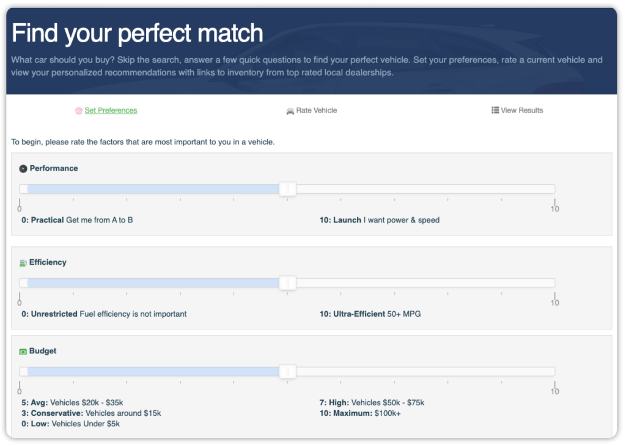The height and width of the screenshot is (447, 626).
Task: Go to the View Results tab
Action: point(522,110)
